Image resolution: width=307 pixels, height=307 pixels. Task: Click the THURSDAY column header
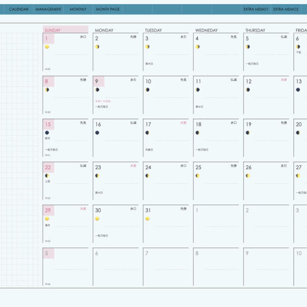255,30
